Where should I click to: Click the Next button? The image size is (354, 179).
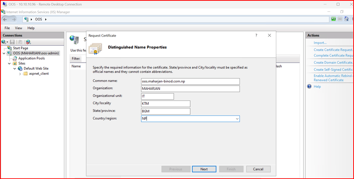[x=204, y=169]
